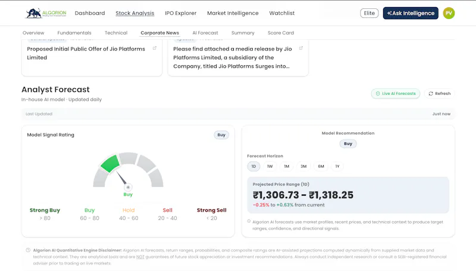Select the 1Y forecast horizon
This screenshot has height=271, width=476.
click(x=337, y=166)
